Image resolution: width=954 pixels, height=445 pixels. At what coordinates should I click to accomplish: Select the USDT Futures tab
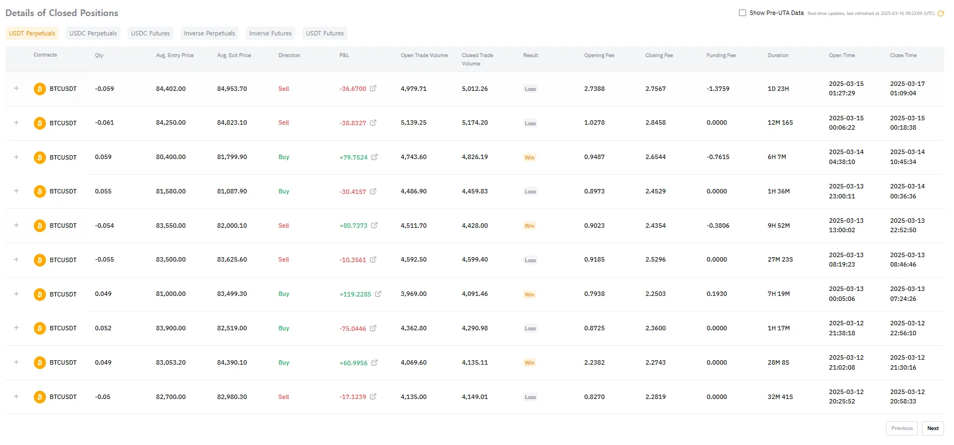(x=325, y=33)
